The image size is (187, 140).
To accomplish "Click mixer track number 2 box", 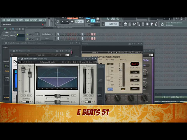I will coord(37,38).
